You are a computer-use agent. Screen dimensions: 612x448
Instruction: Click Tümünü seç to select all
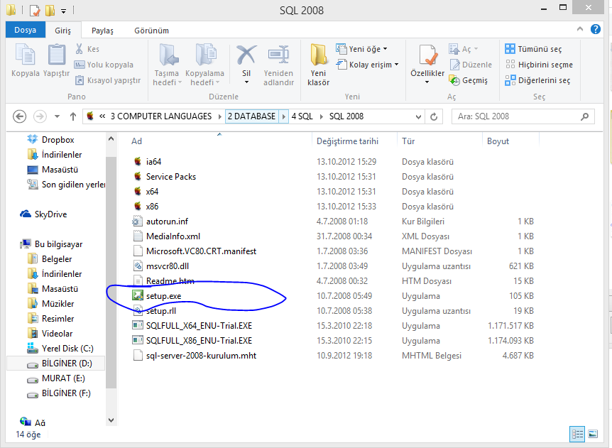533,49
